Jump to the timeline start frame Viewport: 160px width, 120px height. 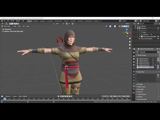pyautogui.click(x=61, y=96)
